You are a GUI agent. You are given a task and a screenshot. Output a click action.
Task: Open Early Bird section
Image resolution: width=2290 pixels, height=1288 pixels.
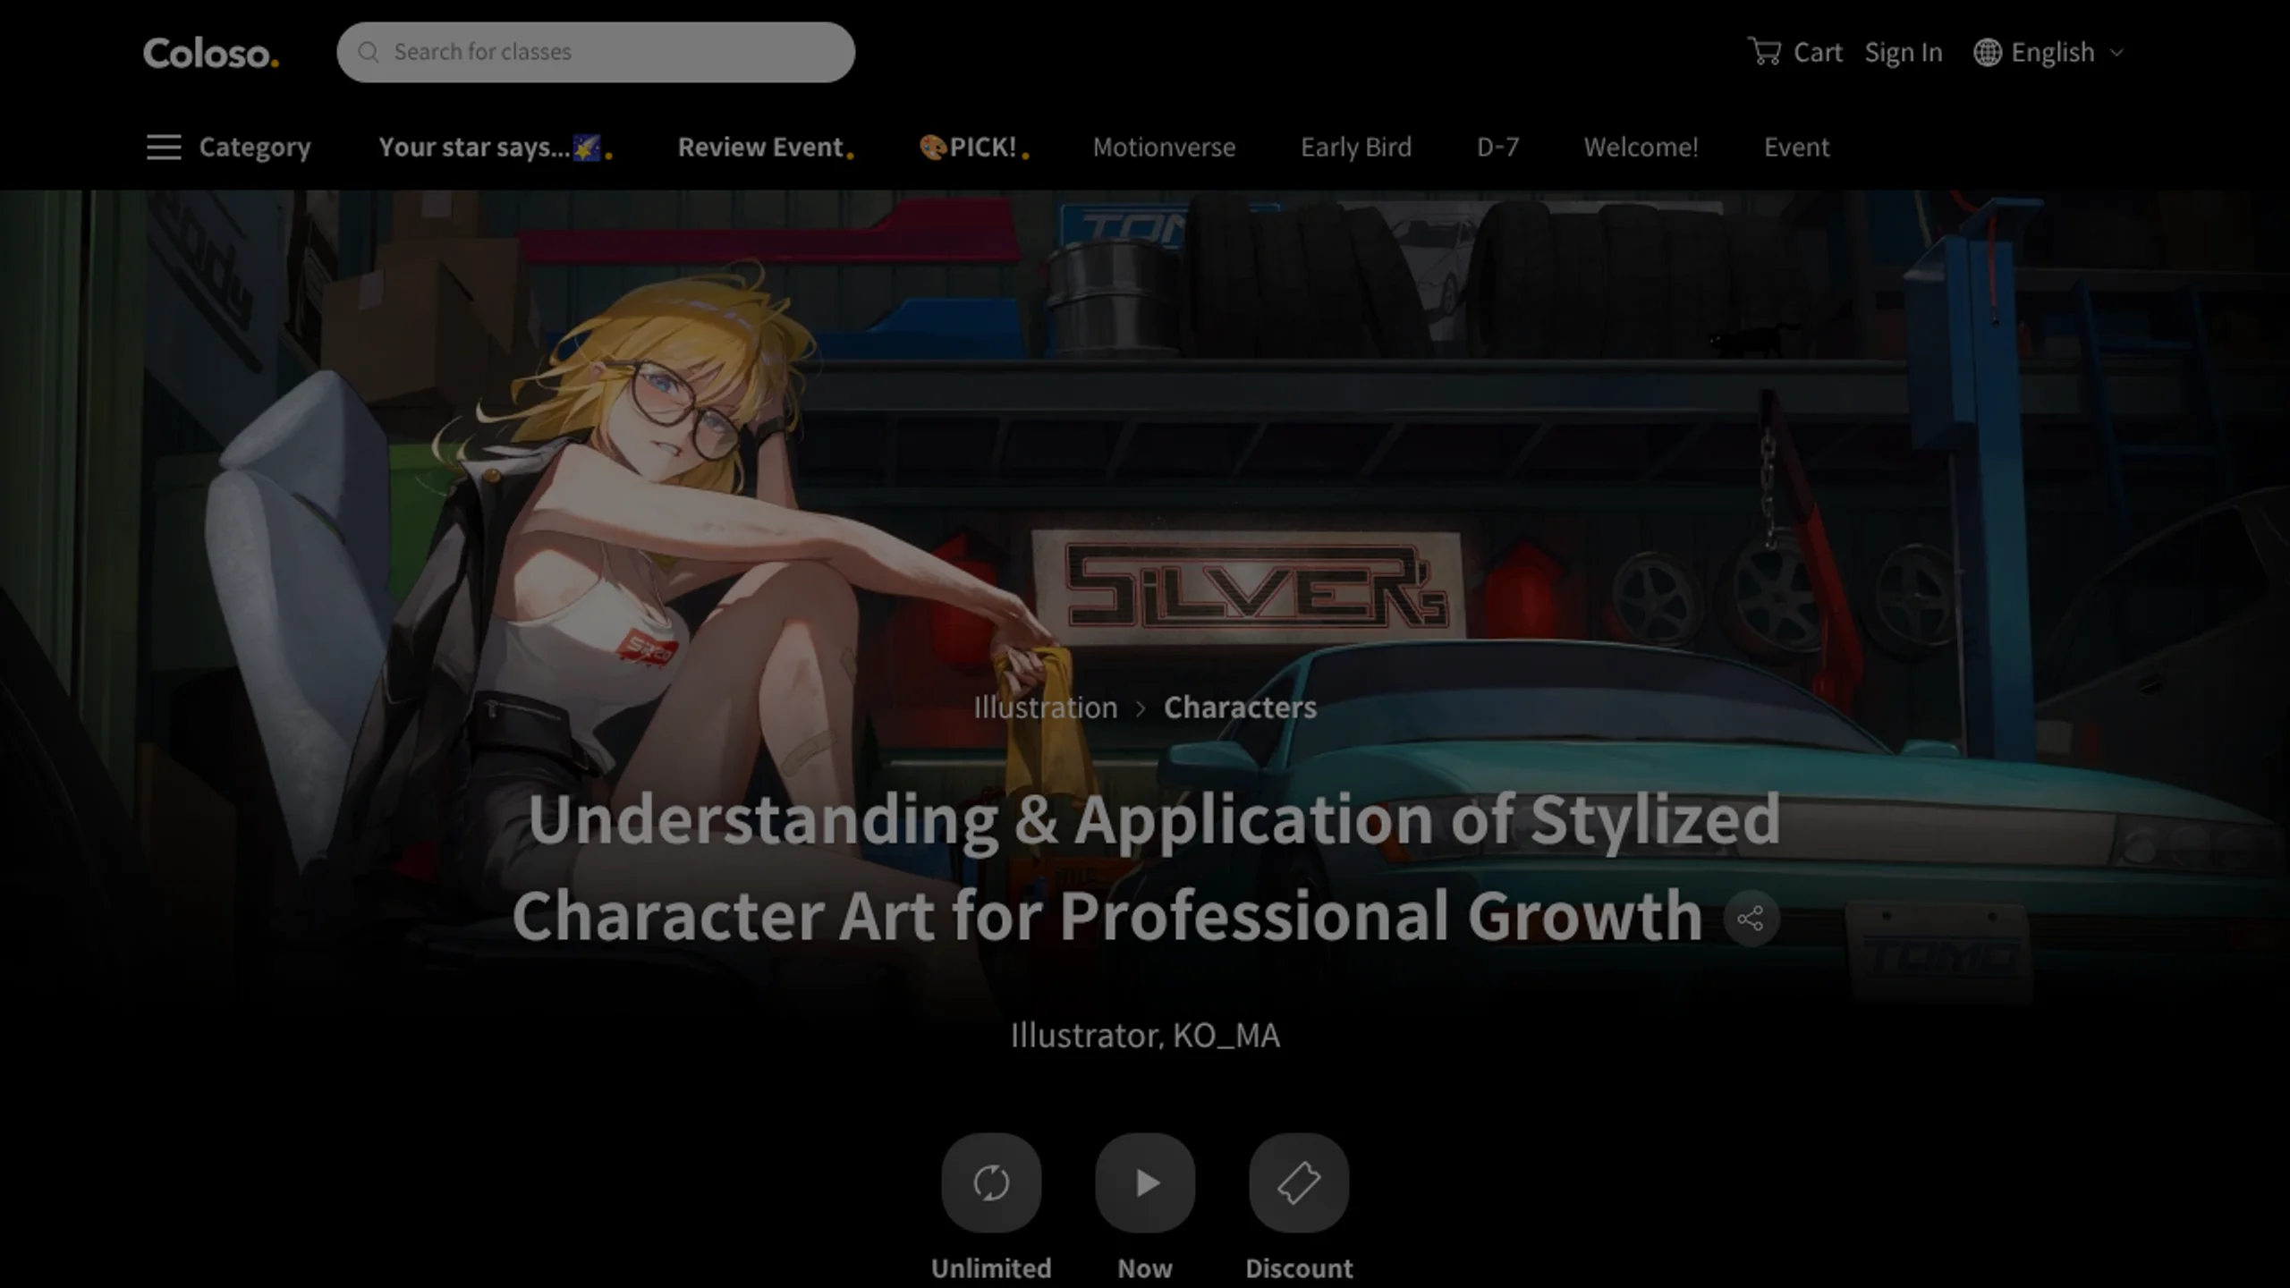(1356, 147)
